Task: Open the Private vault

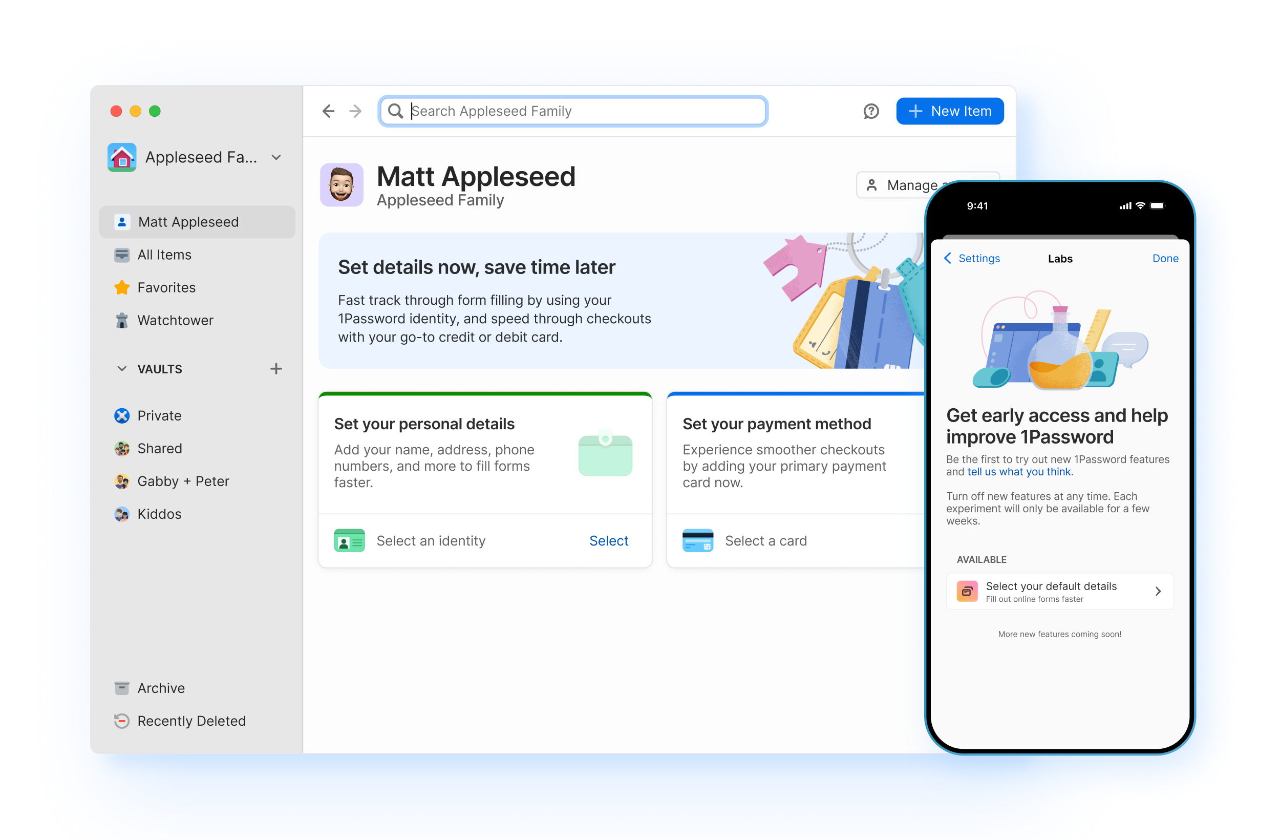Action: pos(159,415)
